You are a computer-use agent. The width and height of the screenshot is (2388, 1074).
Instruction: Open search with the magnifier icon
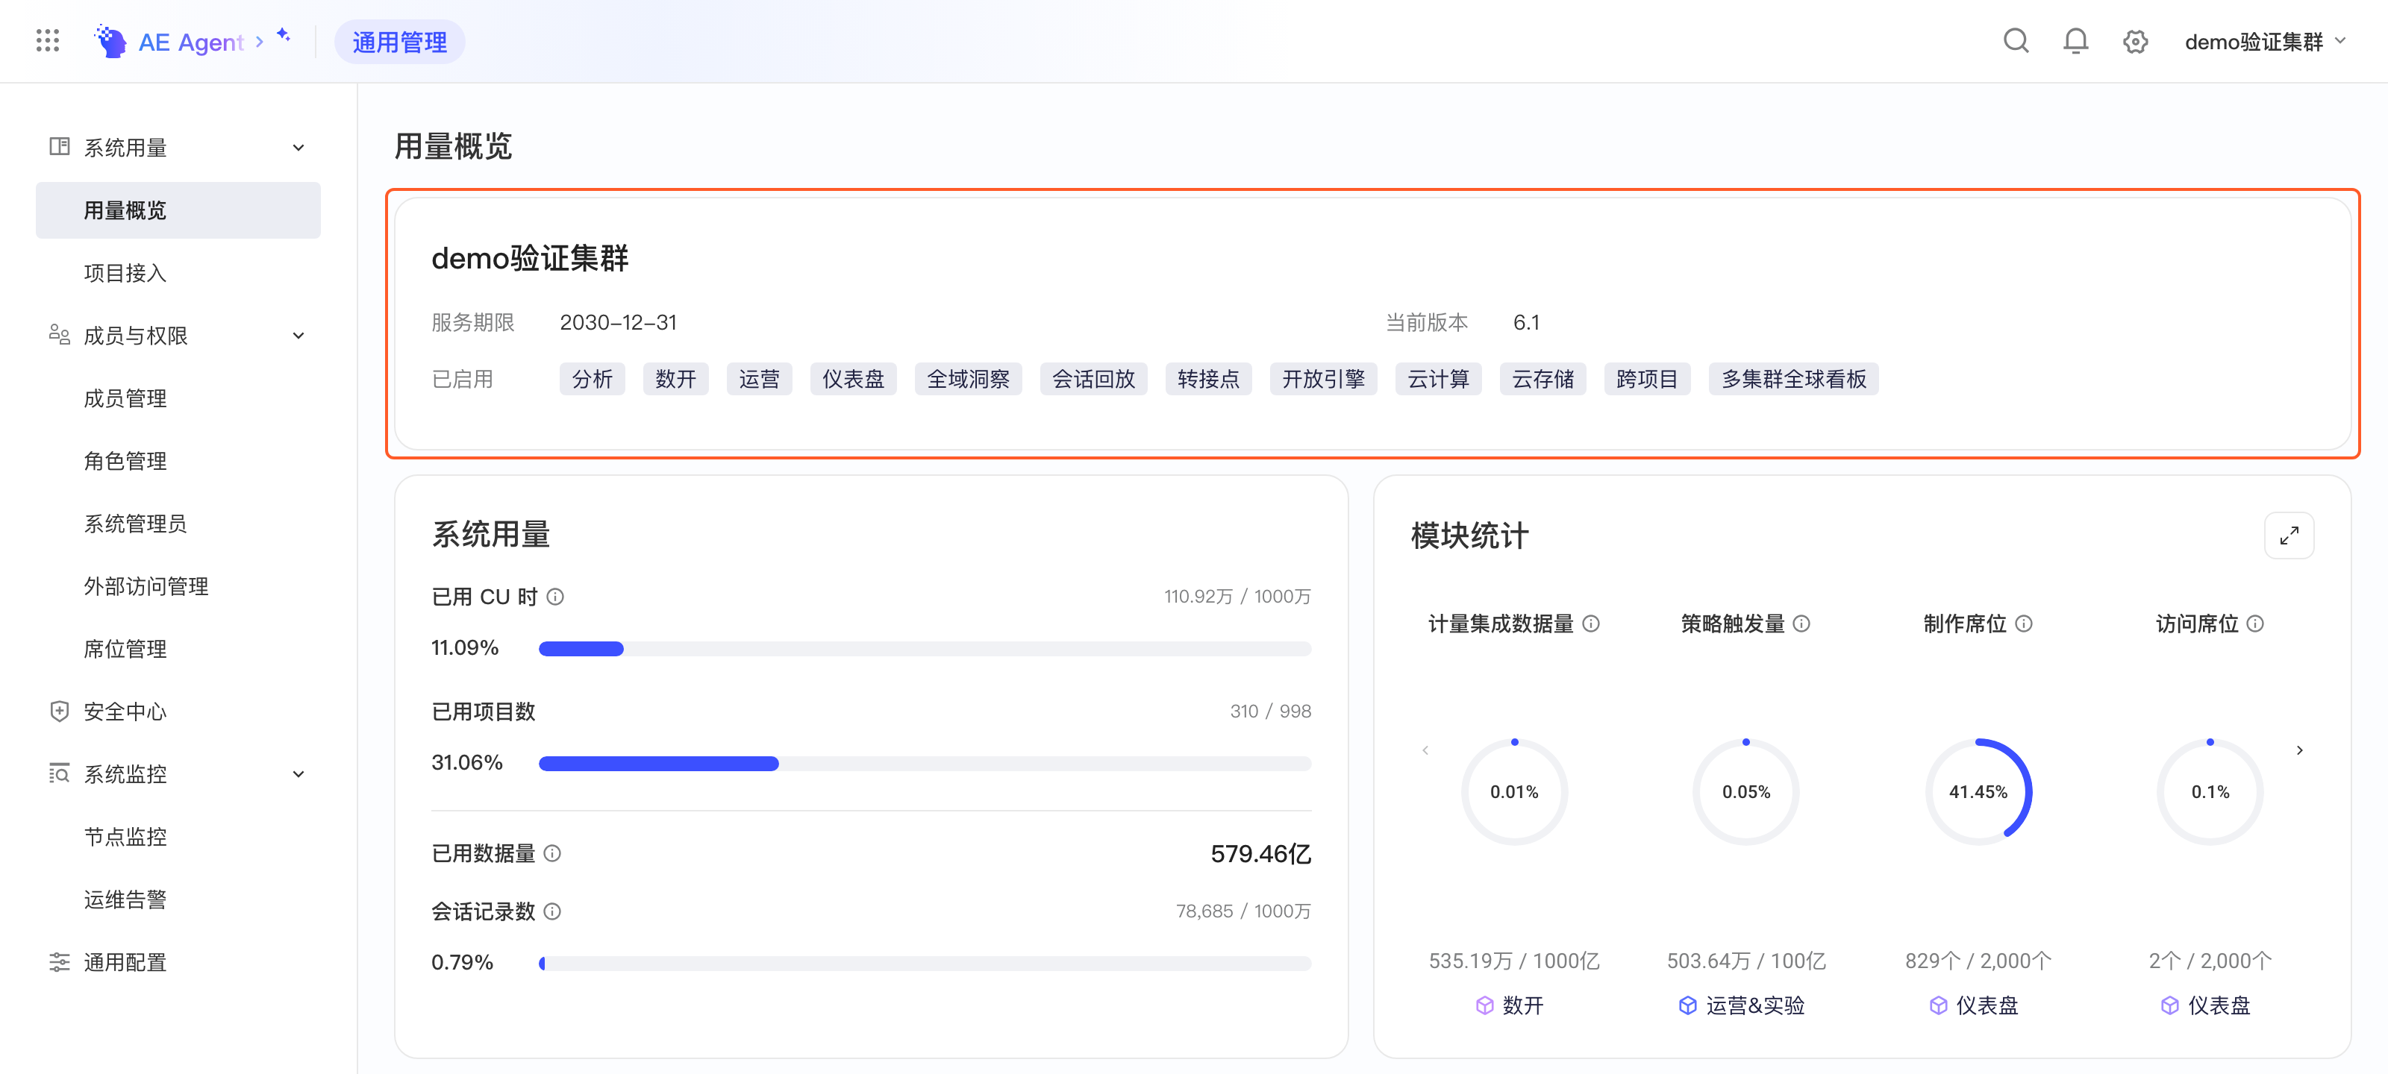pos(2016,41)
